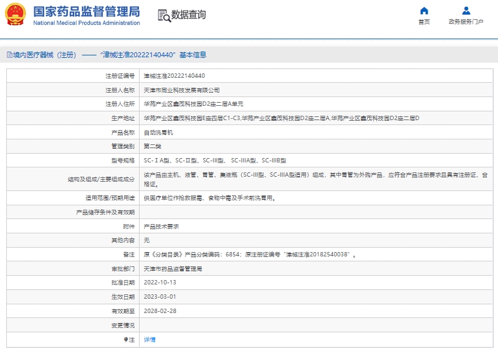This screenshot has width=498, height=351.
Task: Click the document icon before 境内医疗器械
Action: 9,55
